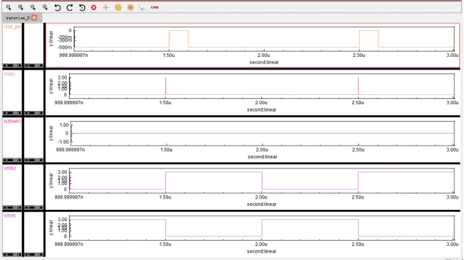This screenshot has height=260, width=464.
Task: Undo the last view change with counterclockwise arrow
Action: click(x=58, y=7)
